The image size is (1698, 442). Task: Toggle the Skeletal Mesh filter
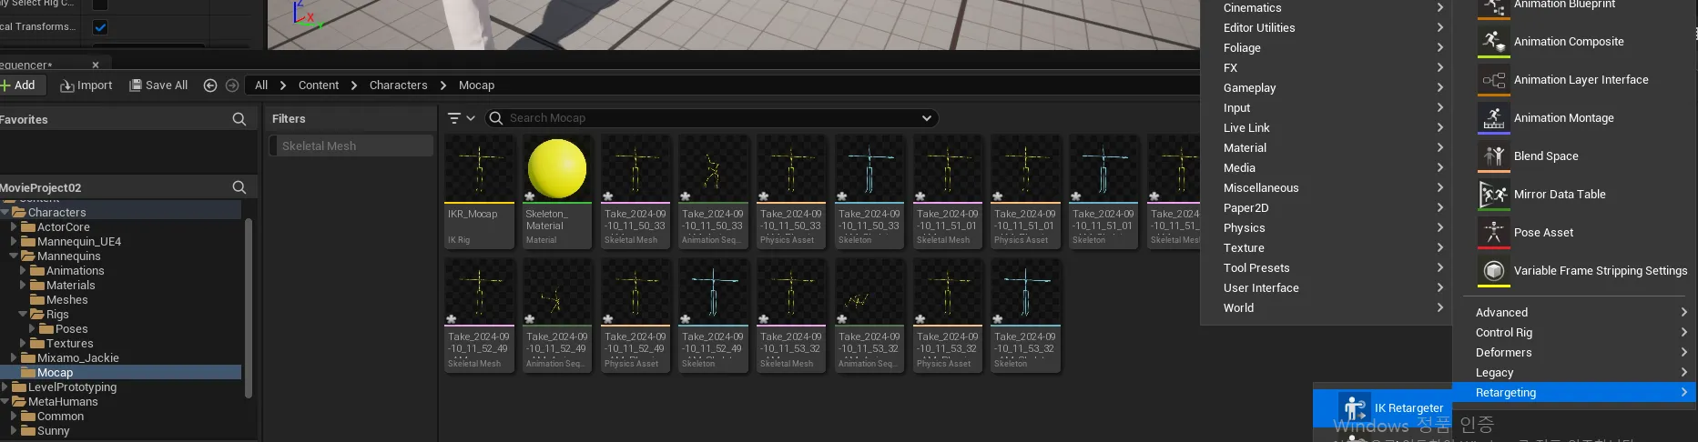[351, 146]
